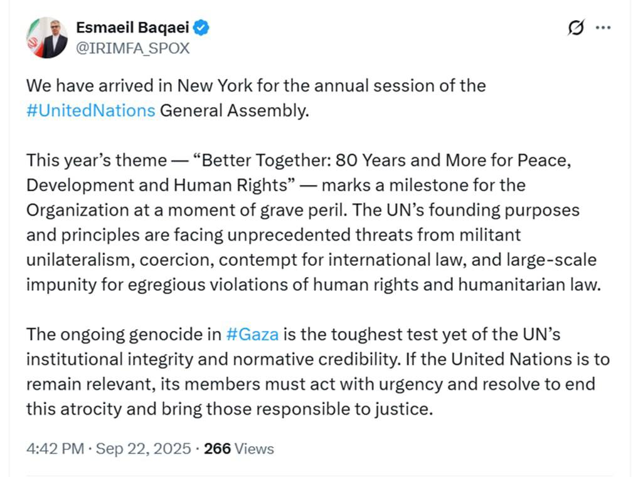Click the "The ongoing genocide in" sentence start
This screenshot has height=477, width=638.
click(123, 333)
